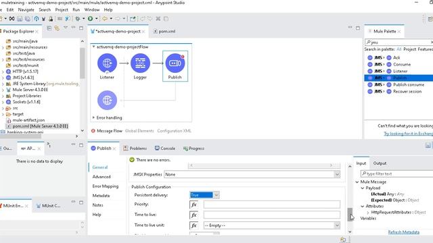Click the Time to live input field
This screenshot has height=243, width=433.
pyautogui.click(x=272, y=215)
